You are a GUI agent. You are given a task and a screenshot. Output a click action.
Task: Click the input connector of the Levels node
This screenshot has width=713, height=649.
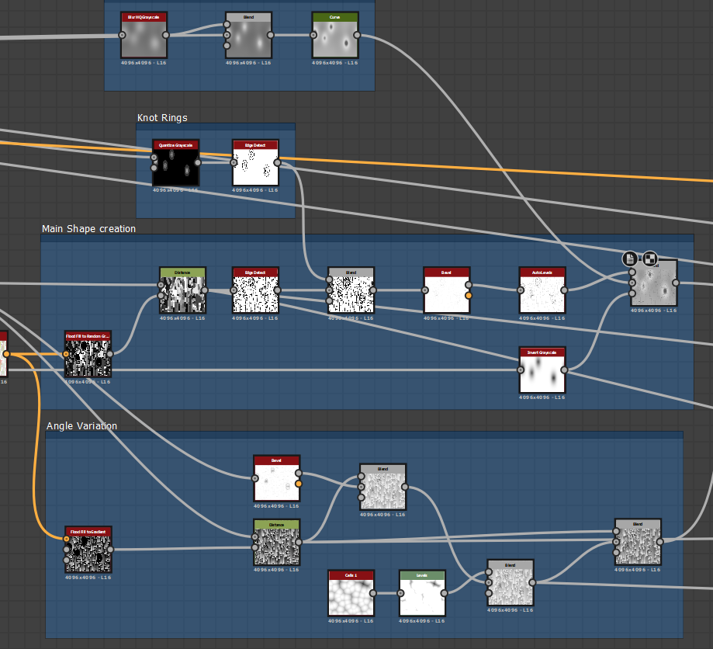point(400,593)
